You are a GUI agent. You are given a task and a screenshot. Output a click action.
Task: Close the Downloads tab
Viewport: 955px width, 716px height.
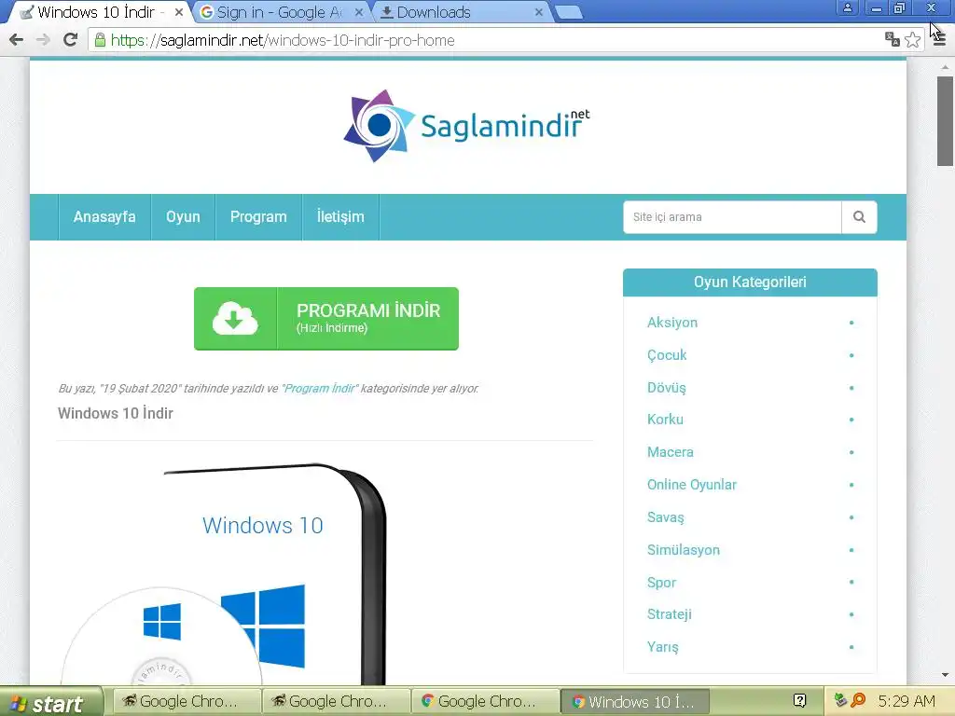[x=538, y=11]
